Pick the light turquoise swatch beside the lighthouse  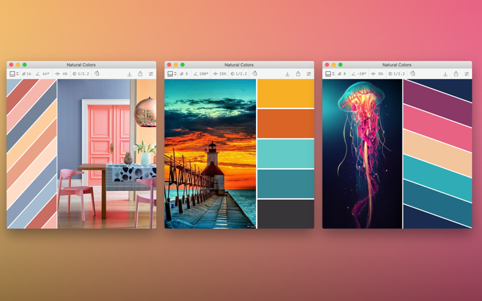286,154
